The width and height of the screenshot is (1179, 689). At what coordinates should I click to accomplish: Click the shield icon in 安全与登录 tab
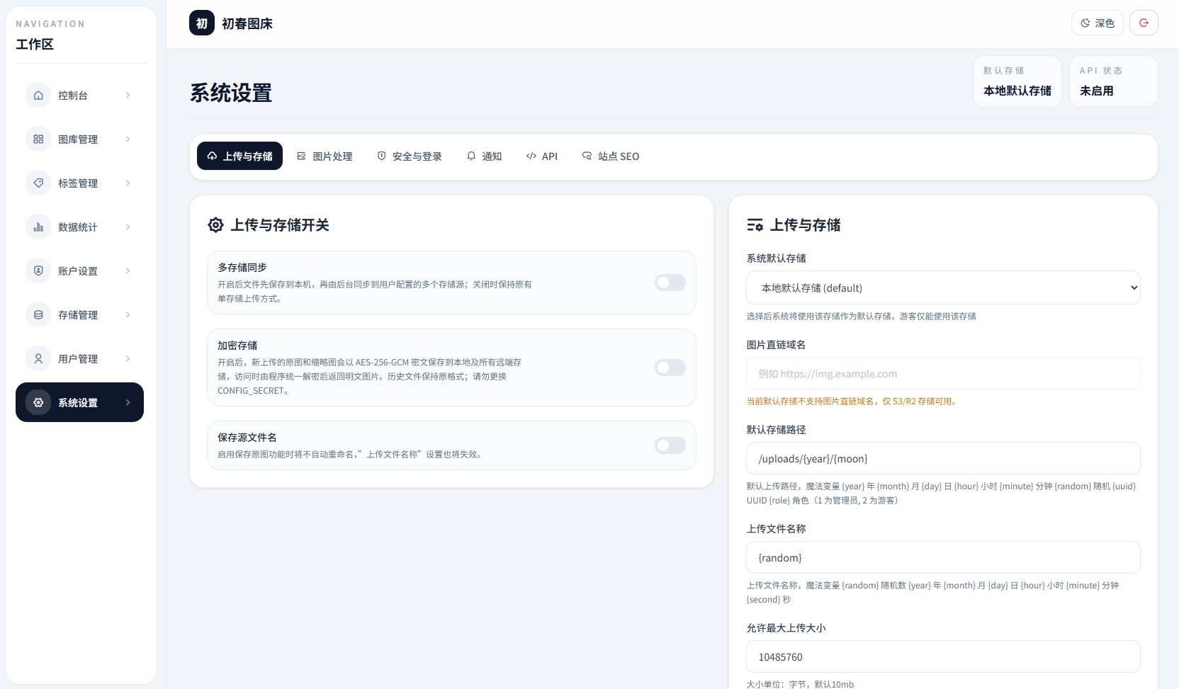[x=381, y=156]
